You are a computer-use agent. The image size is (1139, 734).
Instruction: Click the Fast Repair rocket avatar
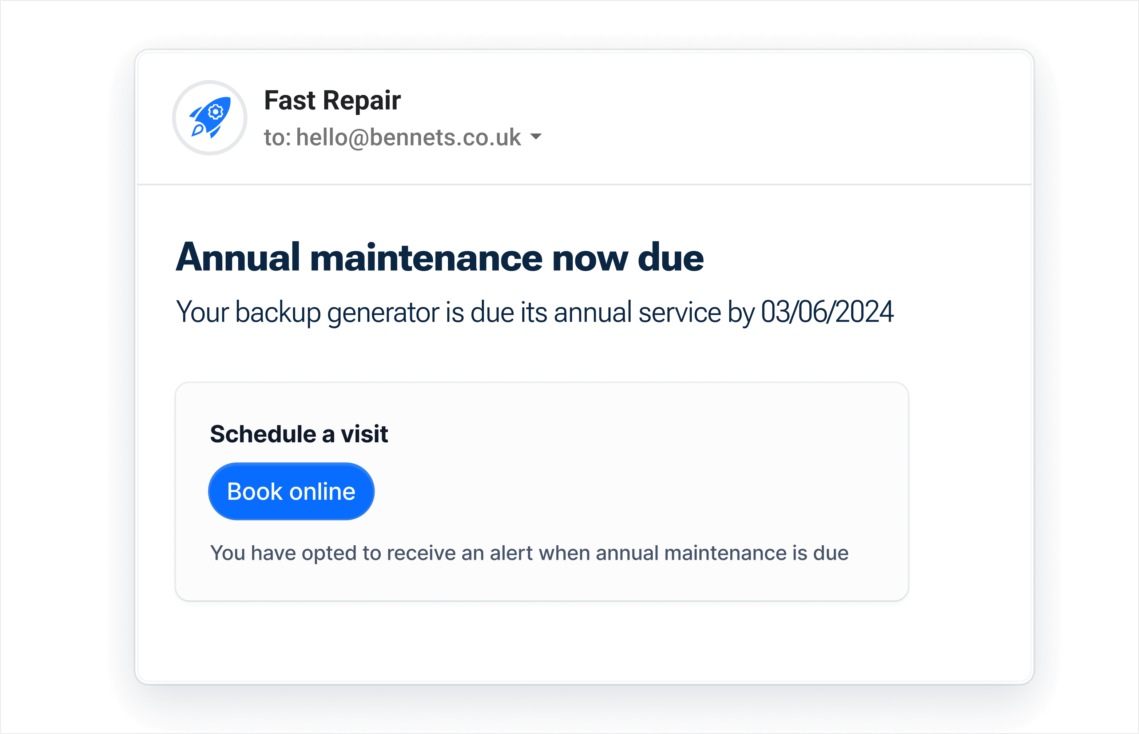(x=209, y=118)
